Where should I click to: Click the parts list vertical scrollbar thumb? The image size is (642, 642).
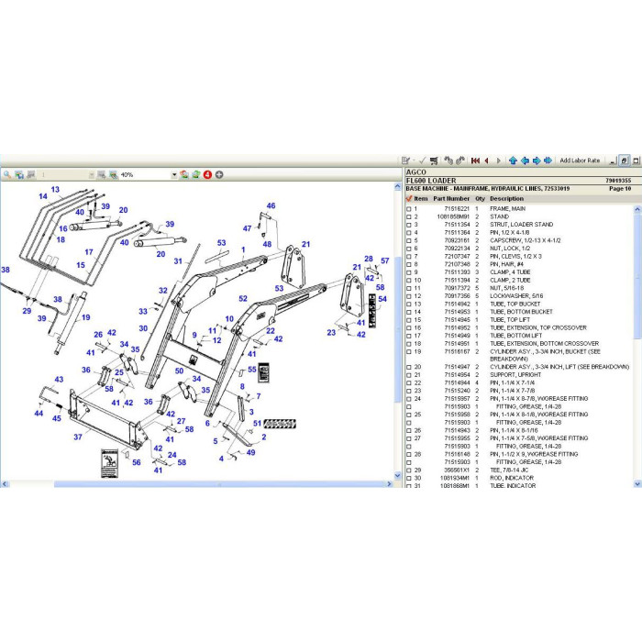637,275
